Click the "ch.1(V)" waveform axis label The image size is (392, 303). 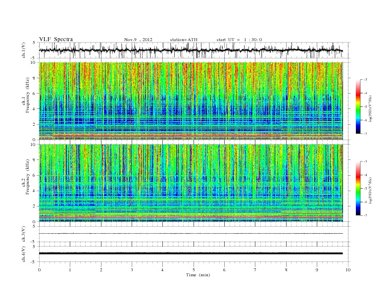pyautogui.click(x=24, y=50)
